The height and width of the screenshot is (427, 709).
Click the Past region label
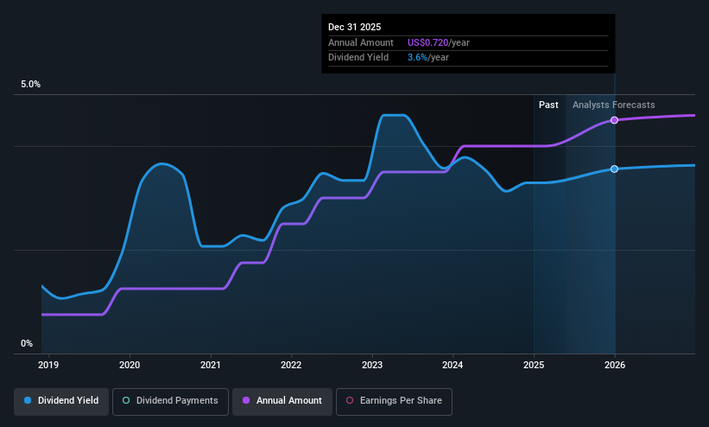548,105
